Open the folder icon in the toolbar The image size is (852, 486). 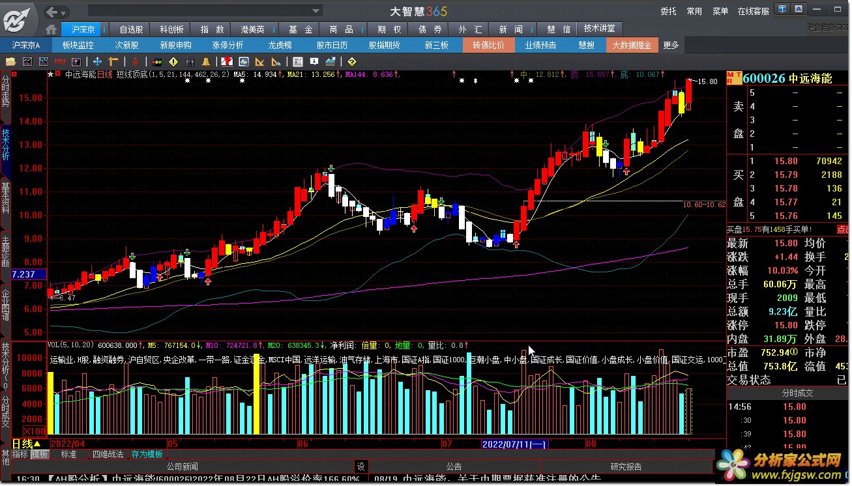pyautogui.click(x=10, y=62)
